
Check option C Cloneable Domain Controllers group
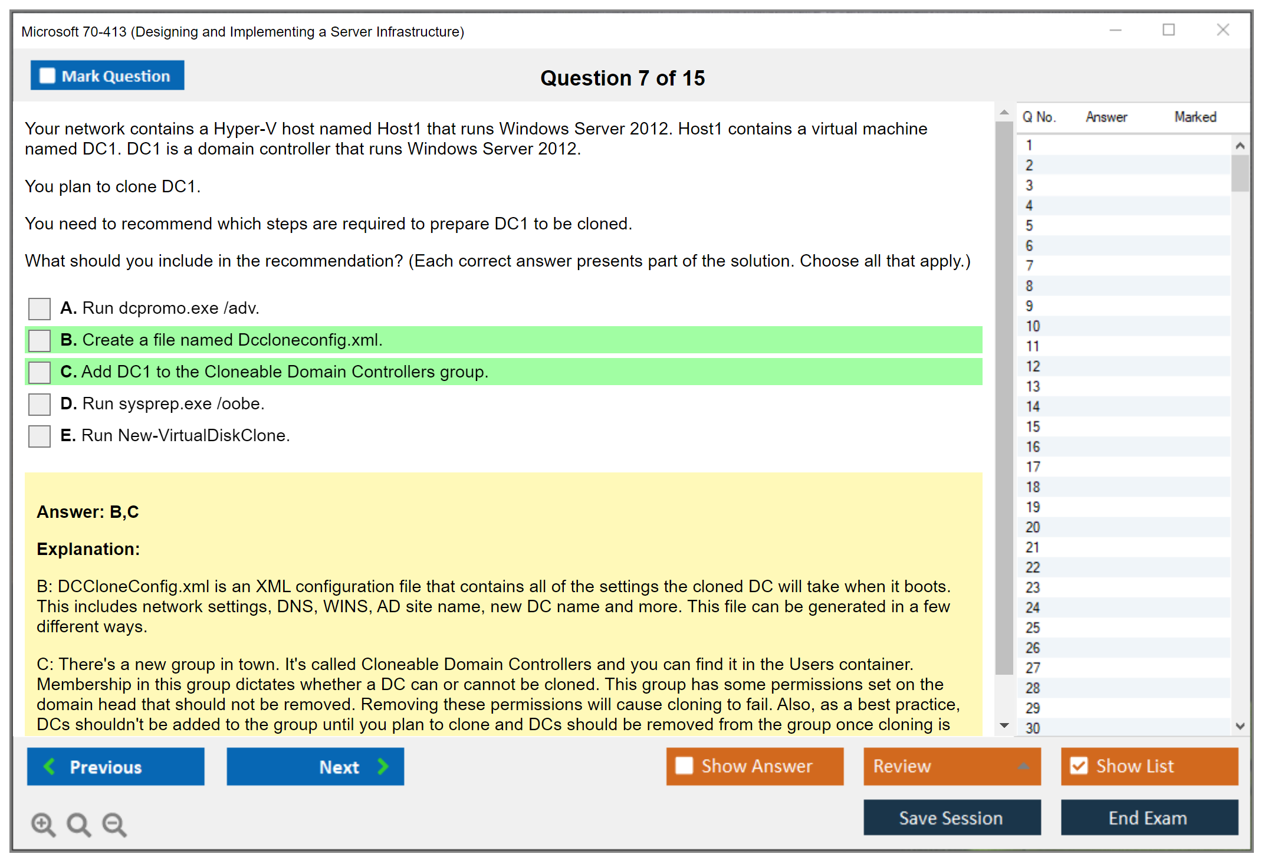39,372
